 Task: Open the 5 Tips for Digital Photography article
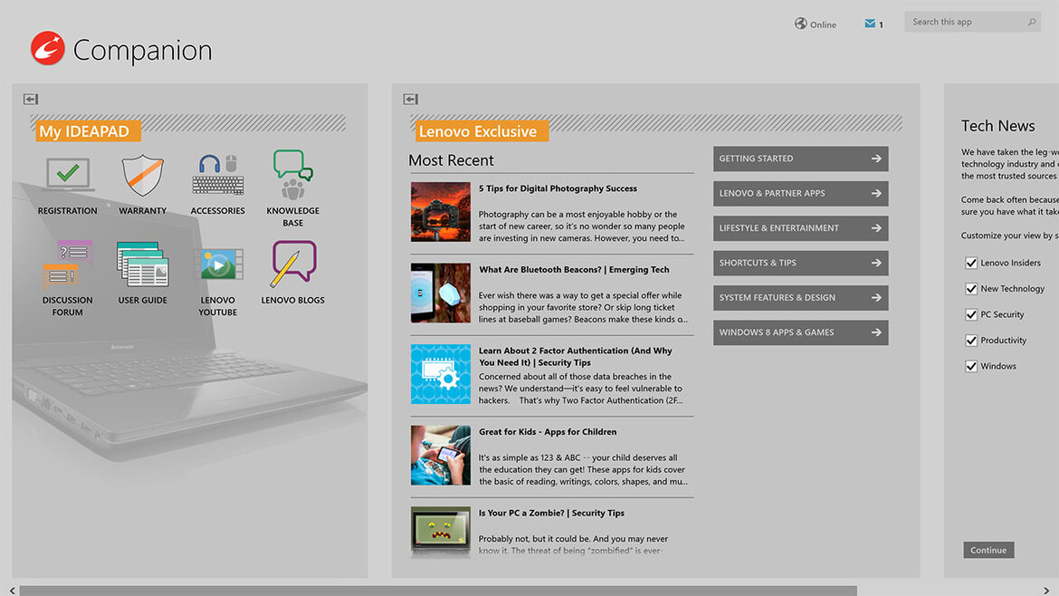tap(558, 188)
